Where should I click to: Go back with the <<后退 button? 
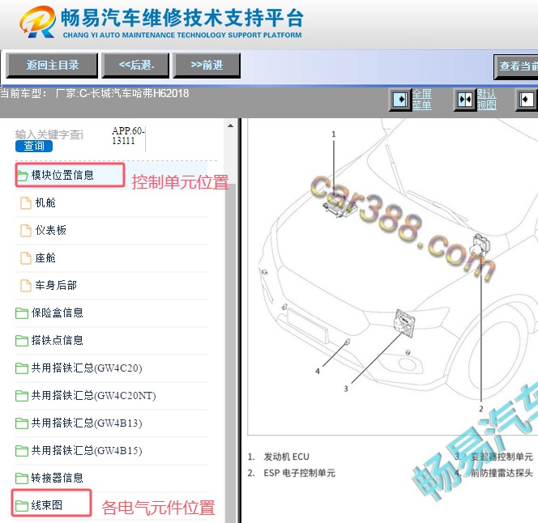136,65
